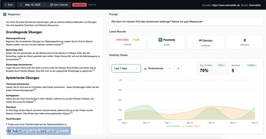The image size is (266, 139).
Task: Click the German flag icon
Action: click(x=200, y=41)
